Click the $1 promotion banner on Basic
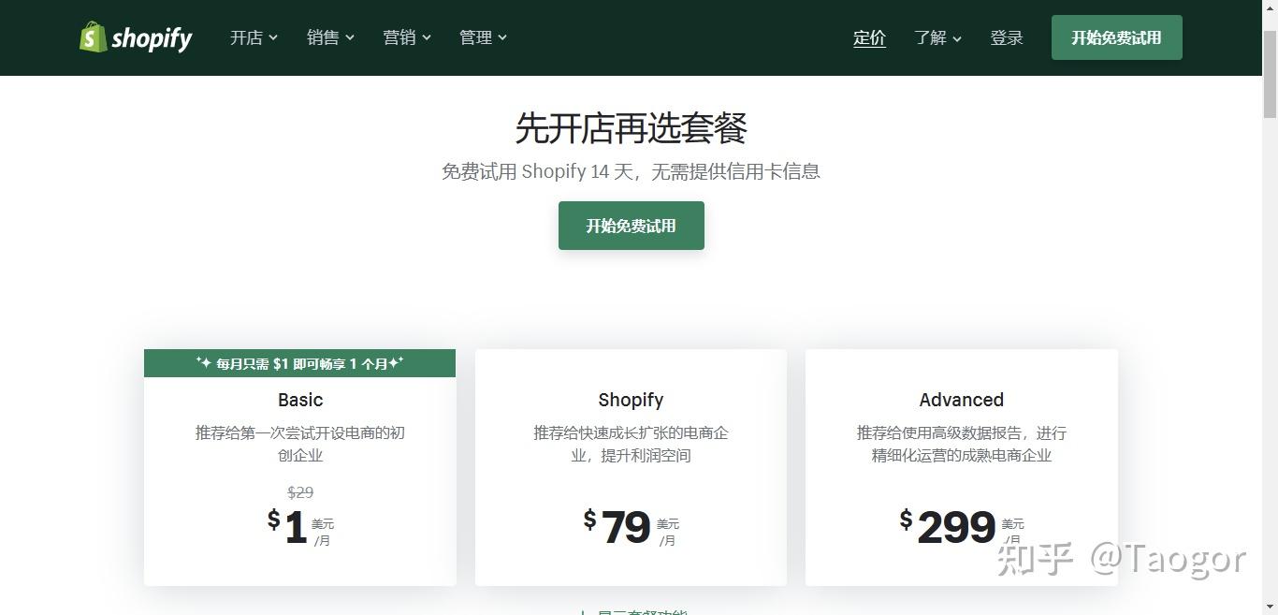This screenshot has width=1278, height=615. [x=299, y=363]
